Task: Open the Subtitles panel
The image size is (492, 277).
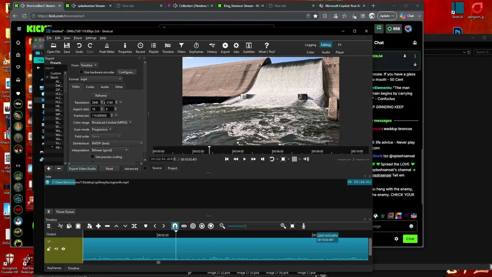Action: 249,48
